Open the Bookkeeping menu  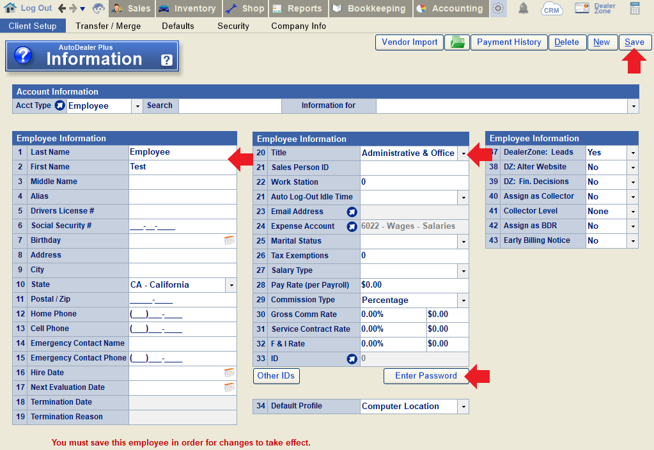coord(370,8)
